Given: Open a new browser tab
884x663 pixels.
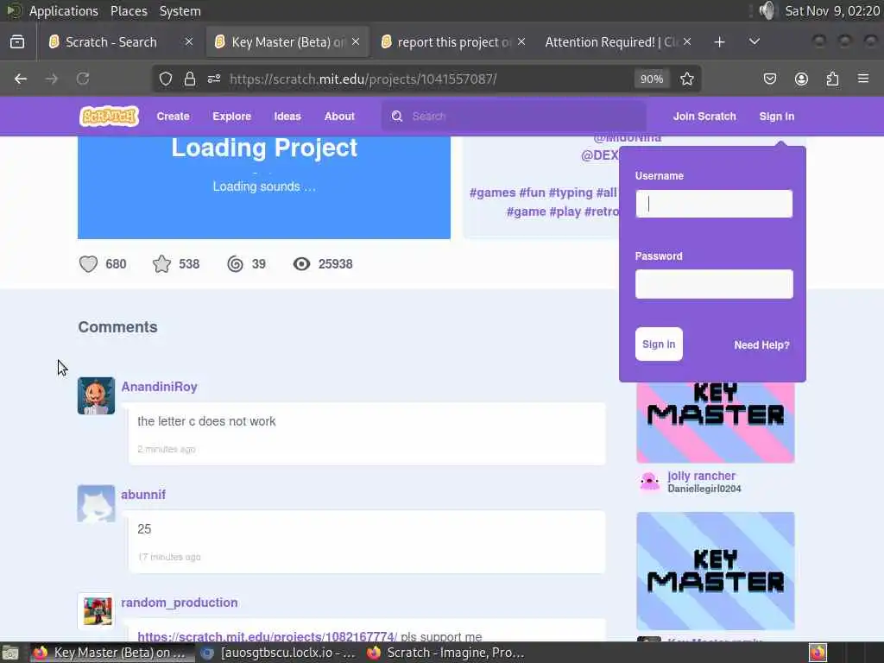Looking at the screenshot, I should pos(719,42).
